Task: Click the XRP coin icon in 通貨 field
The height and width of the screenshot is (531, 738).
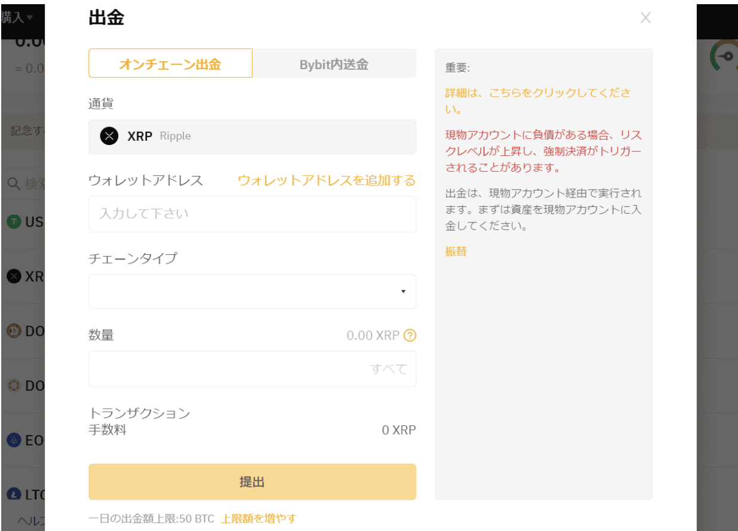Action: pyautogui.click(x=109, y=136)
